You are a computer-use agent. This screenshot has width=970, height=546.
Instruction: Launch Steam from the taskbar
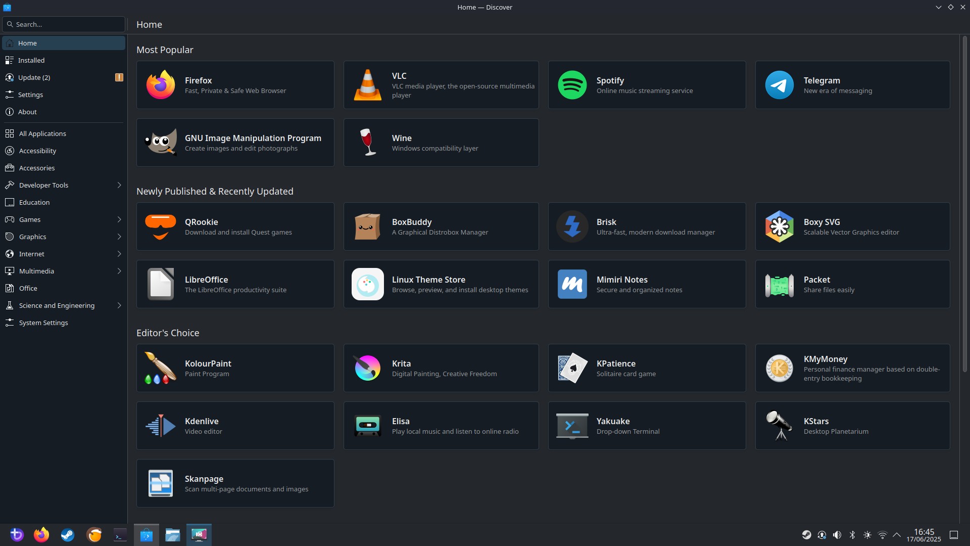coord(68,535)
